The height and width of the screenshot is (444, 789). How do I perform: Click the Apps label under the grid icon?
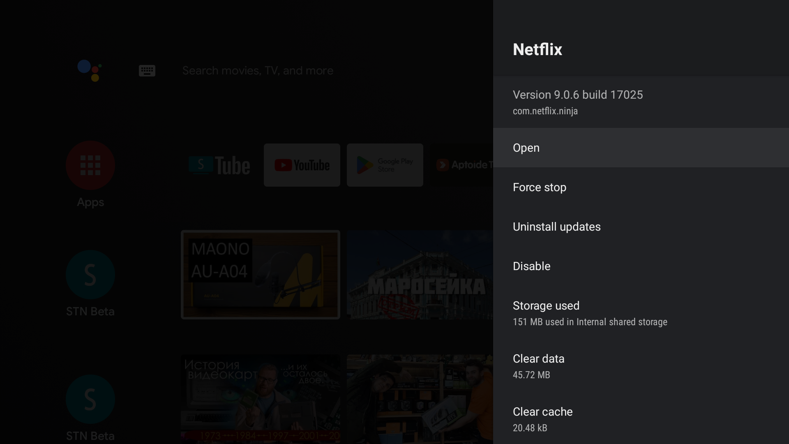(x=90, y=202)
